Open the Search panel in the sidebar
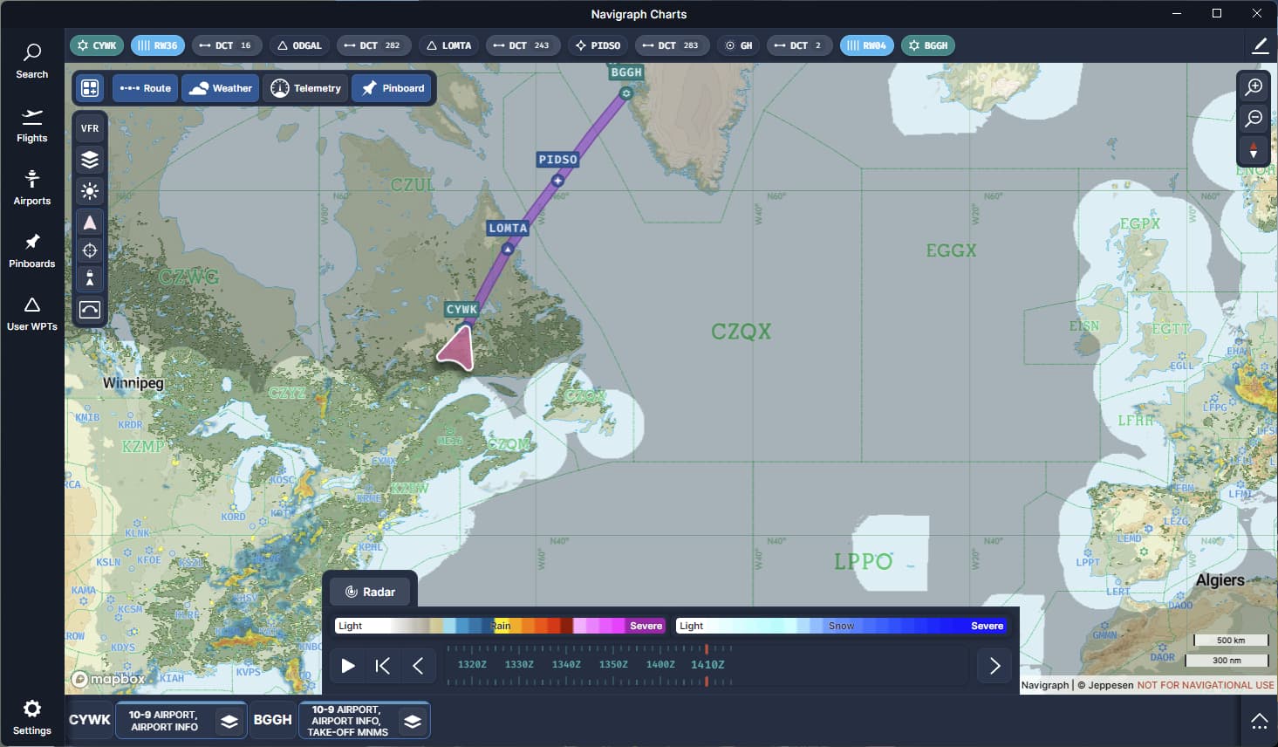 [32, 61]
